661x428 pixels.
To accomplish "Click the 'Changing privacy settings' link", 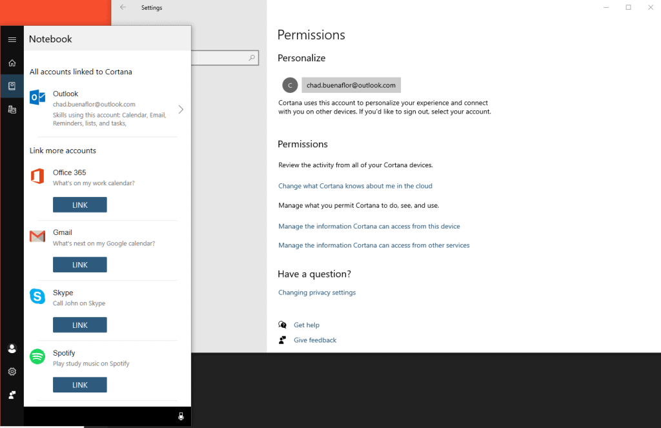I will (317, 292).
